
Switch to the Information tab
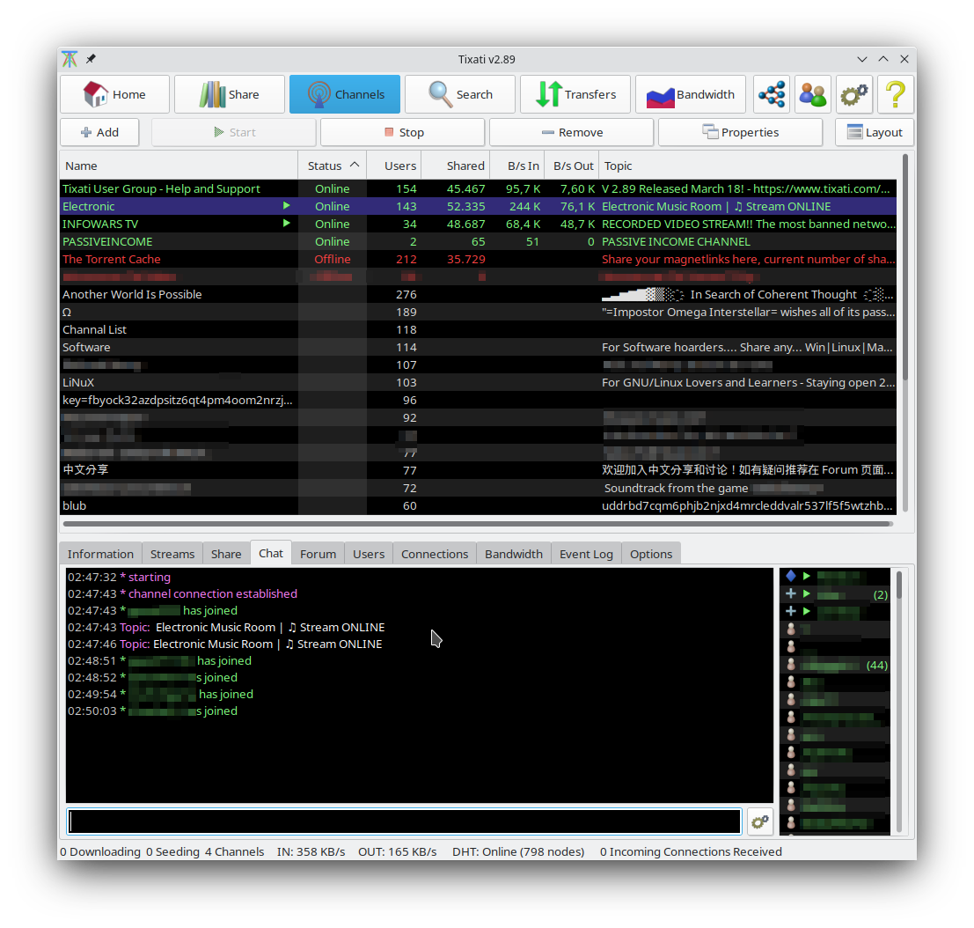click(100, 554)
